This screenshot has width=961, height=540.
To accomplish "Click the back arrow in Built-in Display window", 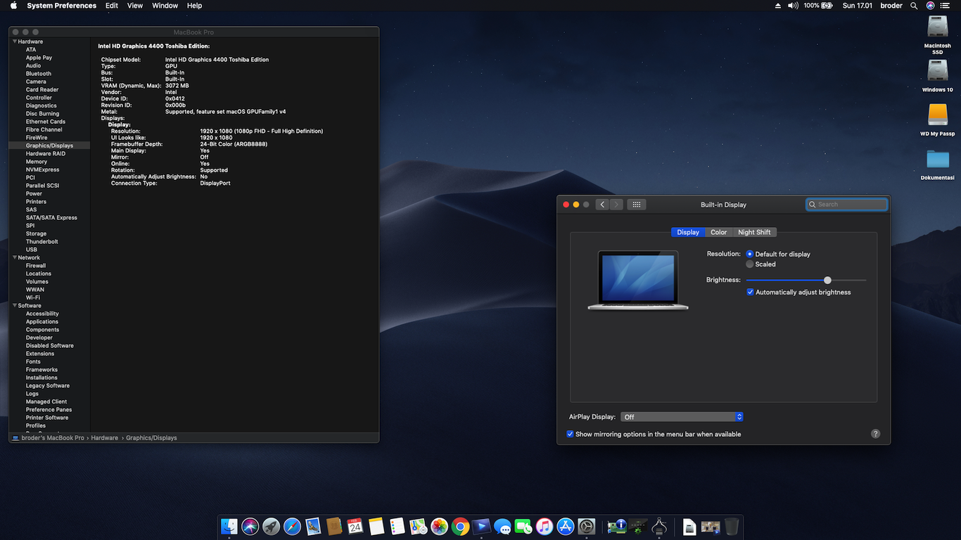I will coord(602,205).
